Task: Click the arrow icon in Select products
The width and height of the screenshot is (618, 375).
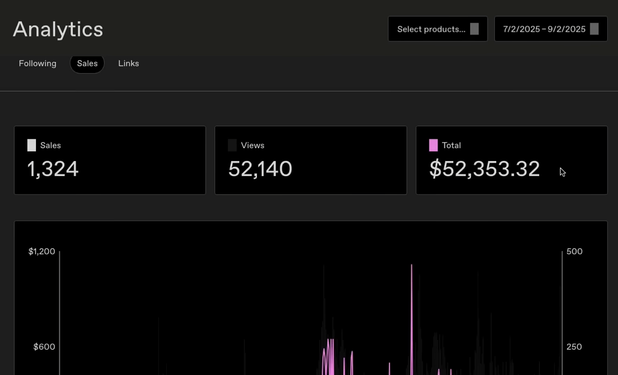Action: click(474, 29)
